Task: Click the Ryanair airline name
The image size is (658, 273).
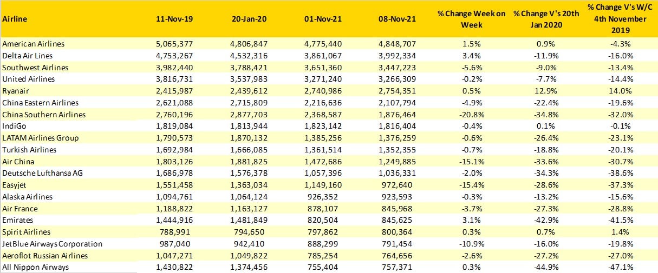Action: [16, 91]
